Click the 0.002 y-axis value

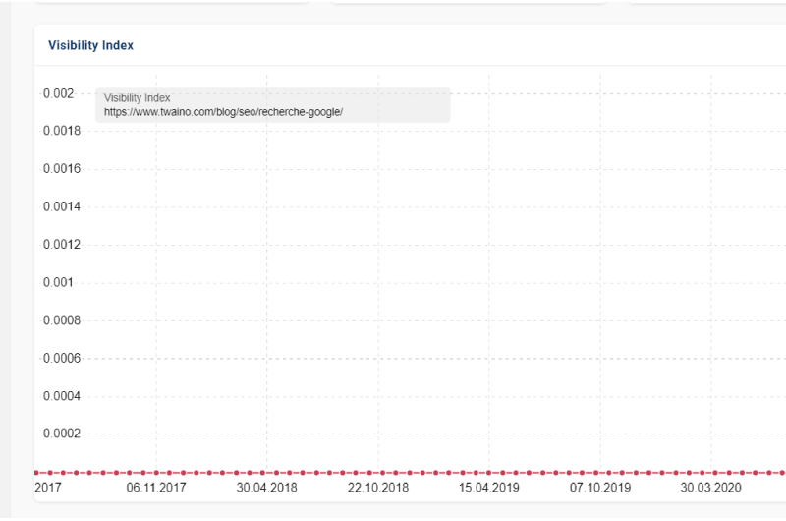(x=58, y=93)
